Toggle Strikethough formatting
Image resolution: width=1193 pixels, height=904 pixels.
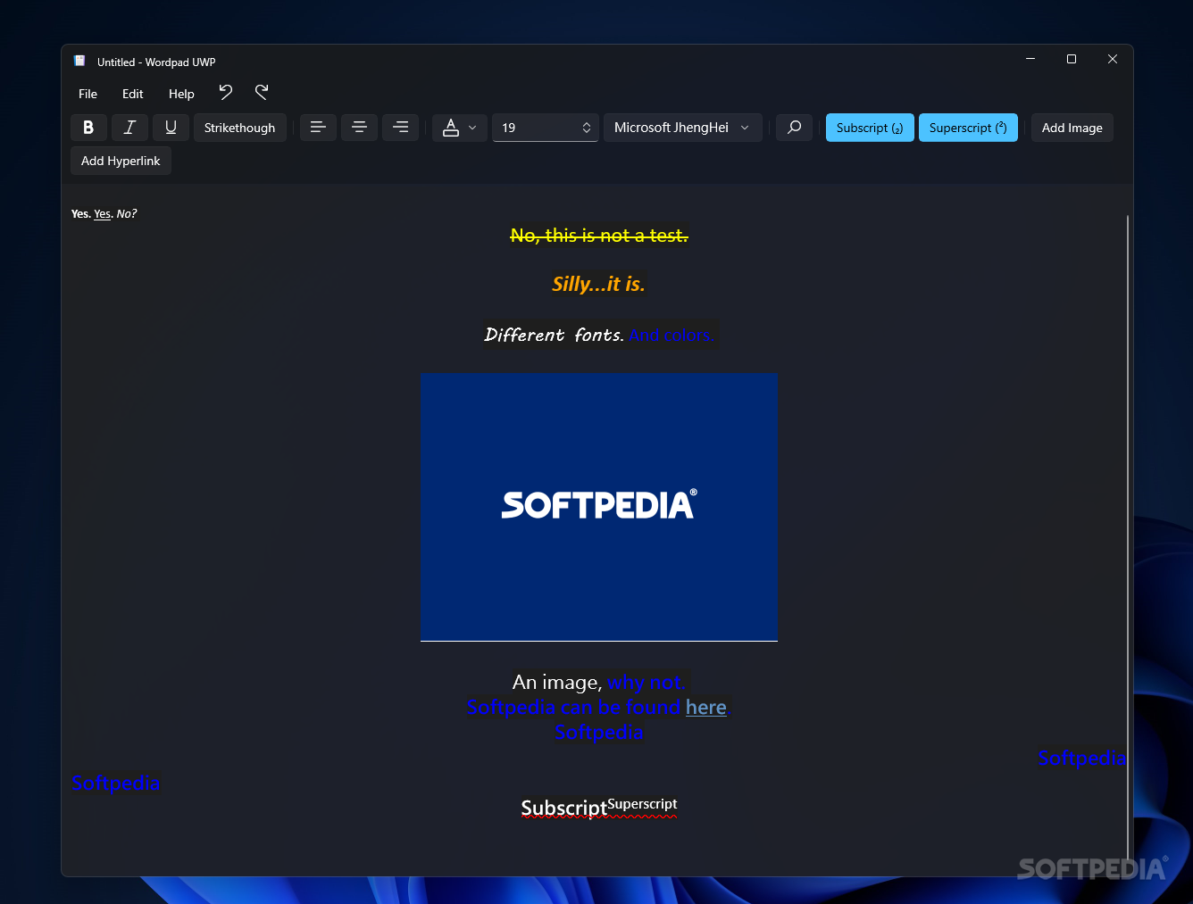pos(240,128)
